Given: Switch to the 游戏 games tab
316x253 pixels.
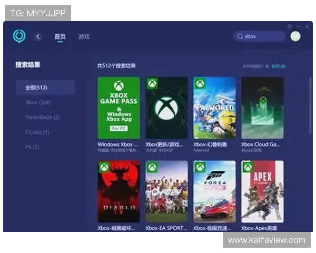Looking at the screenshot, I should [84, 37].
